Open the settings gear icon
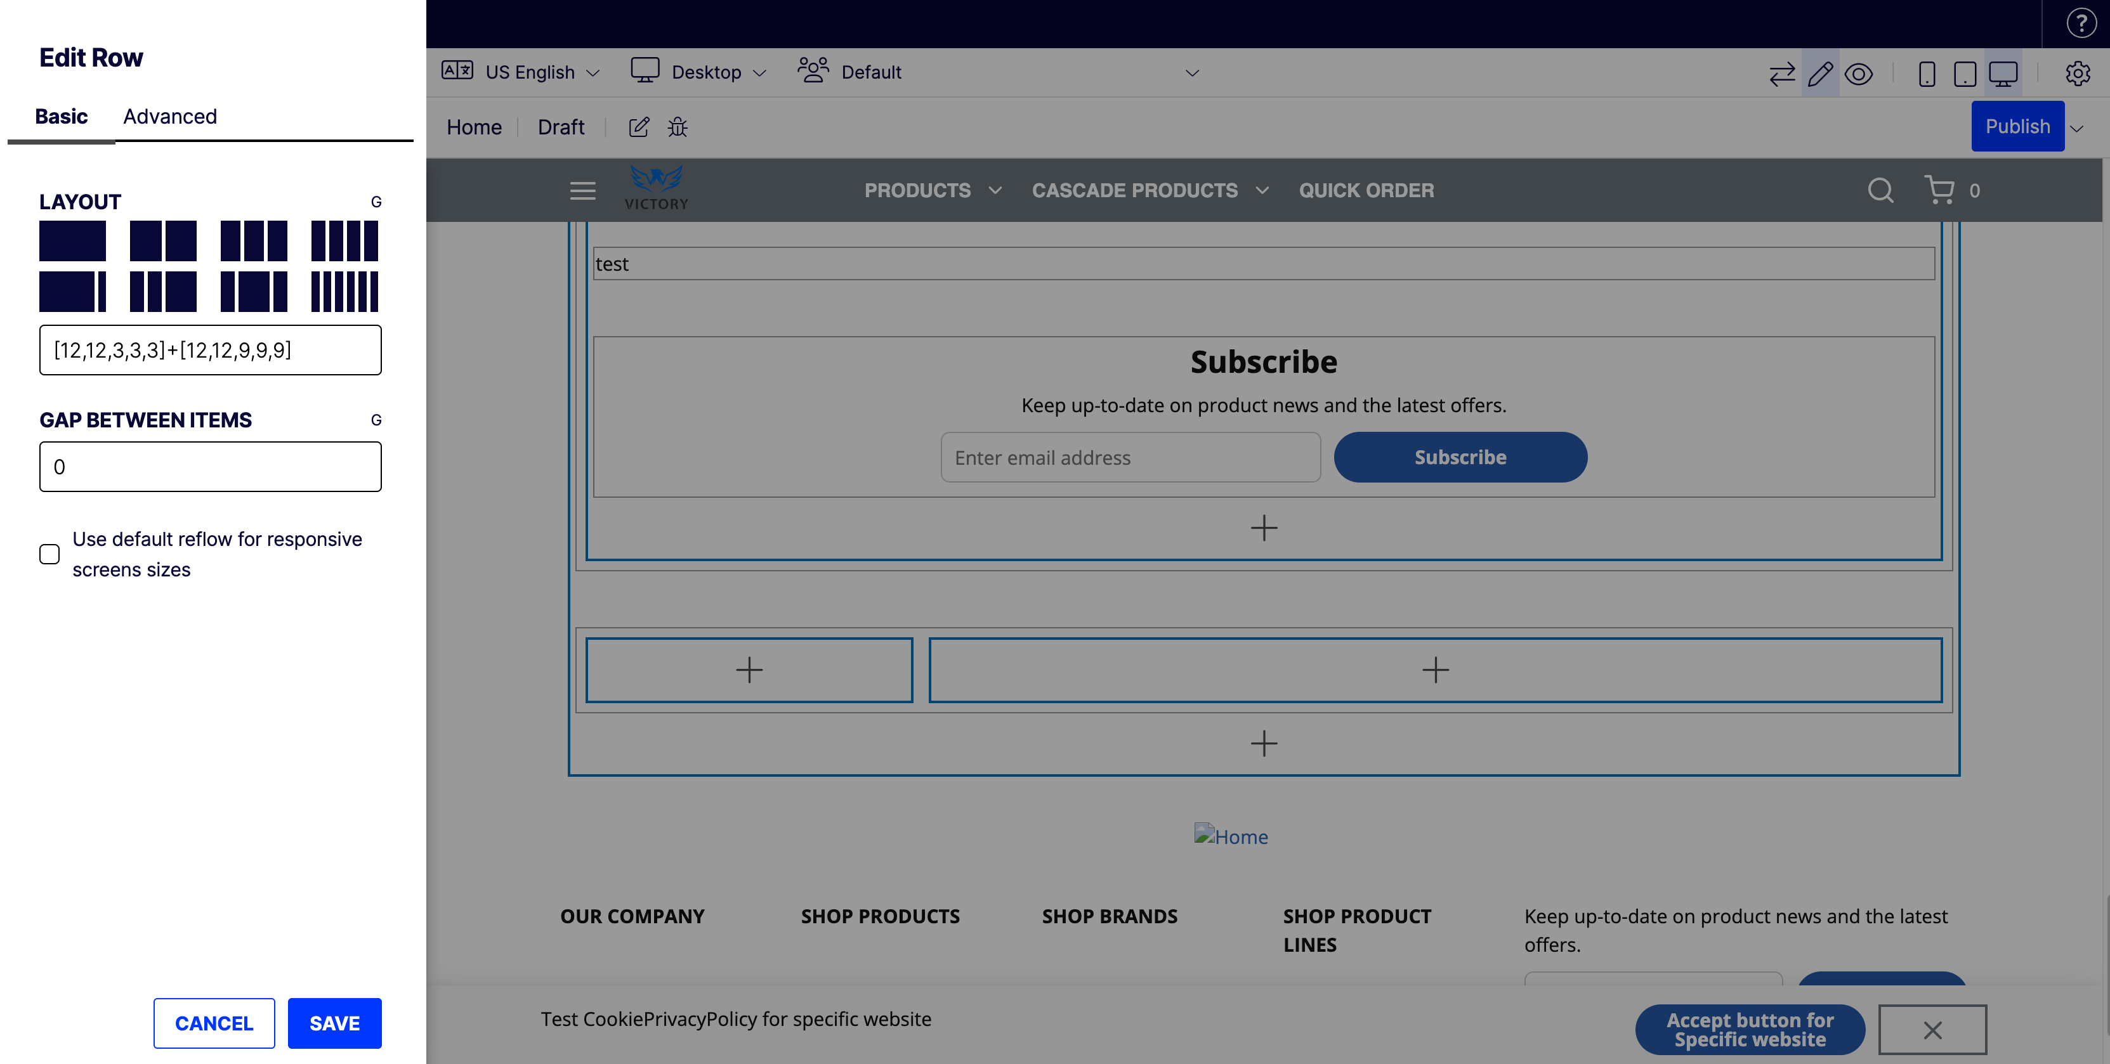 click(x=2077, y=74)
